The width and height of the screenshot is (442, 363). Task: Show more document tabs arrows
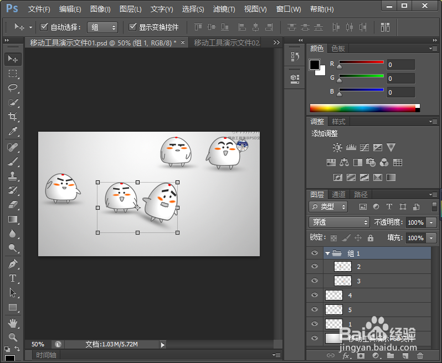click(276, 43)
